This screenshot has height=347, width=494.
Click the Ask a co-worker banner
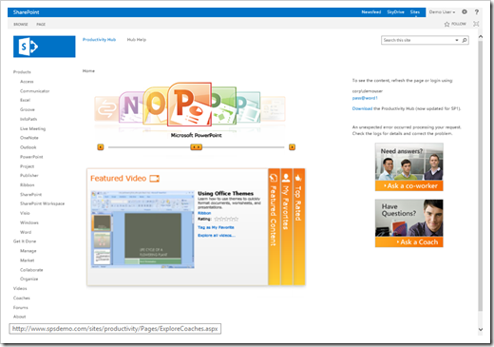pyautogui.click(x=409, y=167)
